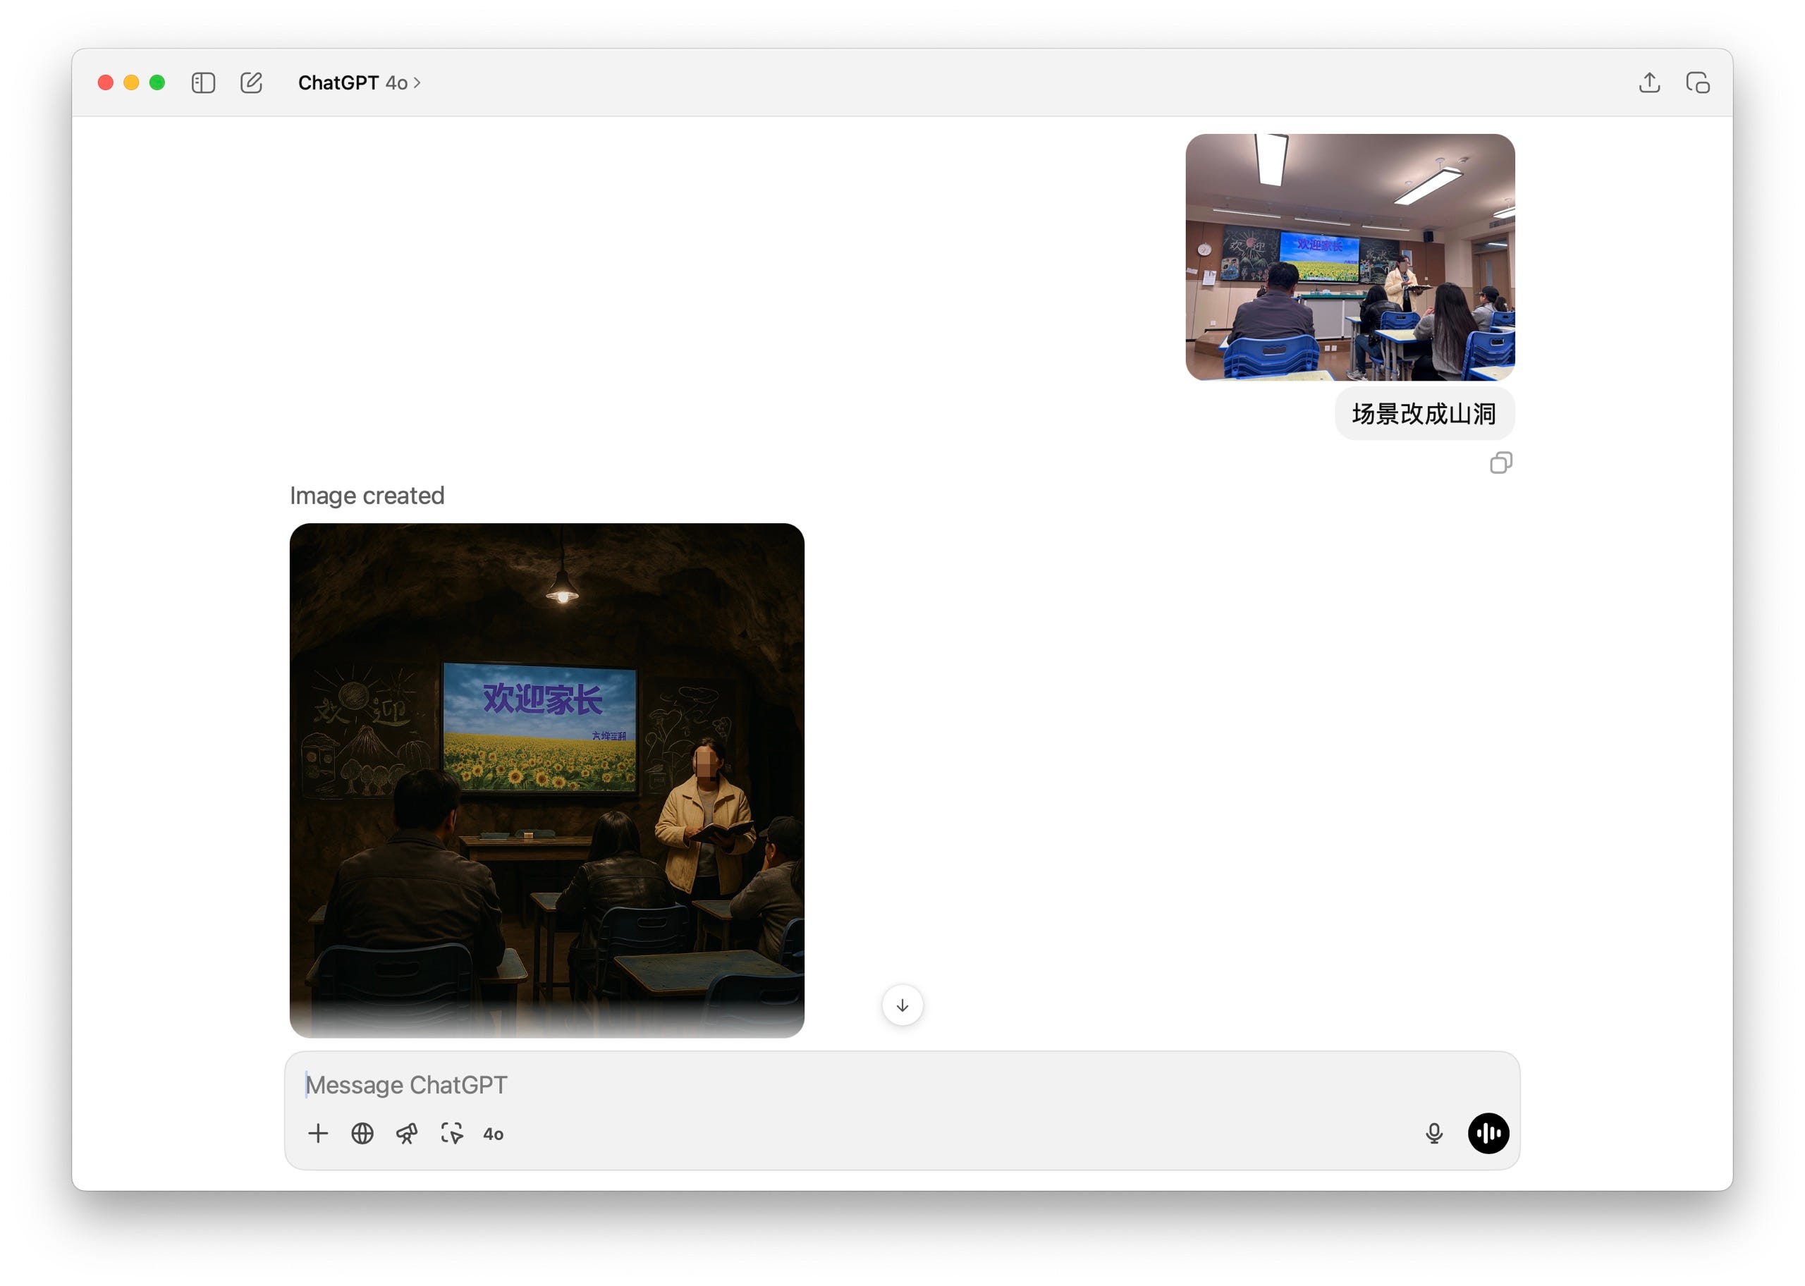Click the share upload icon
Viewport: 1805px width, 1286px height.
(1649, 82)
